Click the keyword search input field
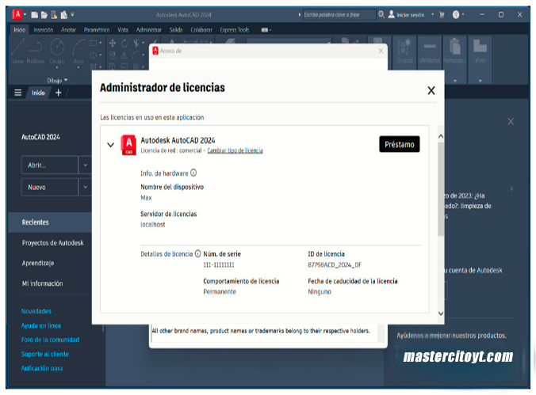Screen dimensions: 536x395 [x=339, y=15]
